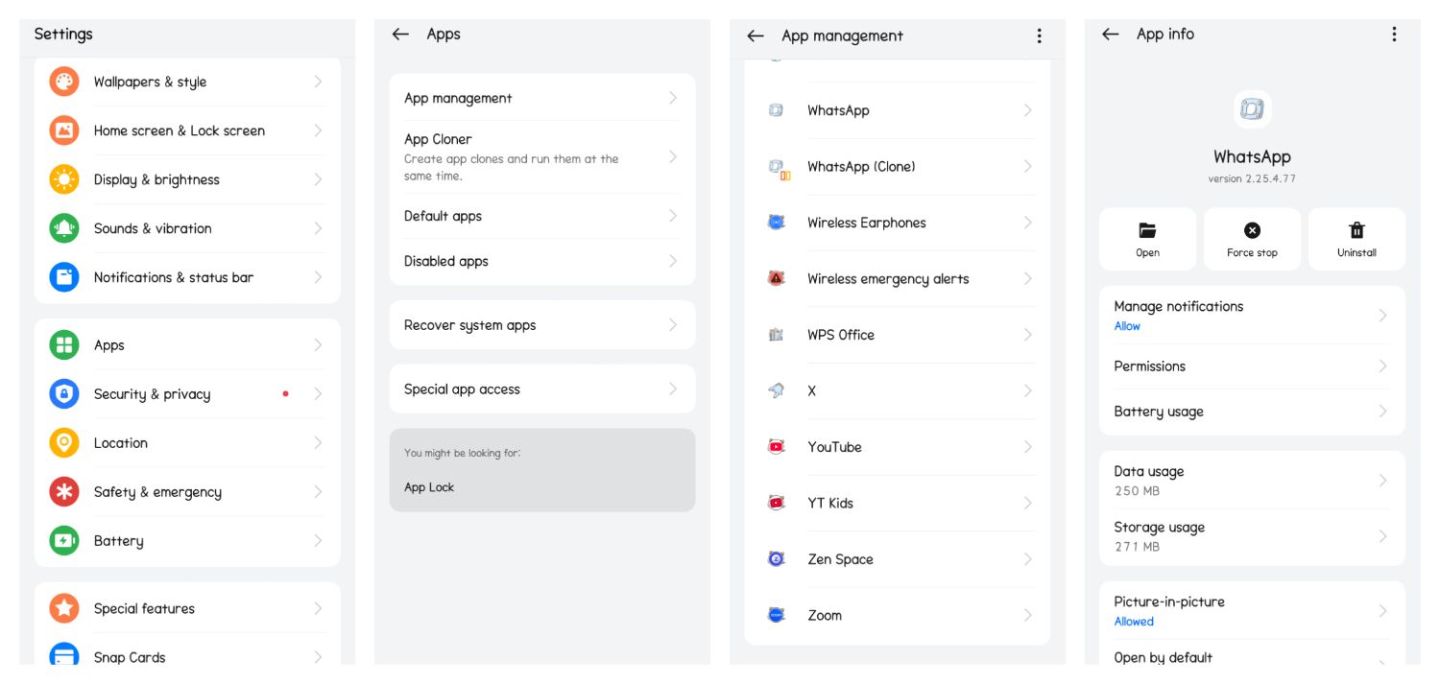Select the 'Safety & emergency' label
The width and height of the screenshot is (1440, 684).
(157, 492)
